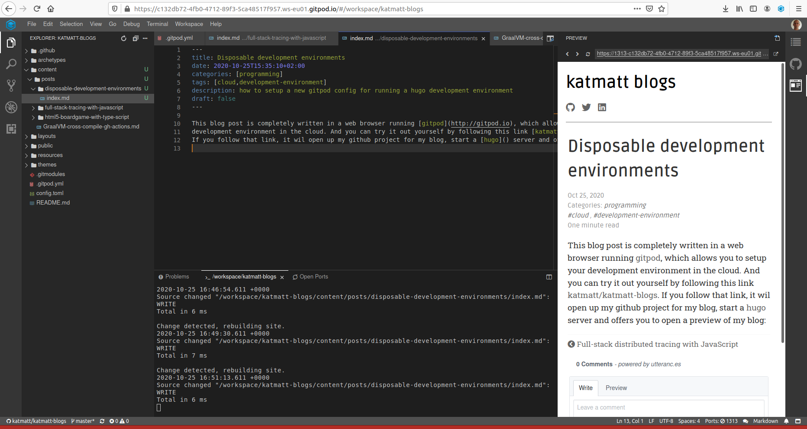Open the user avatar menu
Image resolution: width=807 pixels, height=429 pixels.
click(796, 25)
